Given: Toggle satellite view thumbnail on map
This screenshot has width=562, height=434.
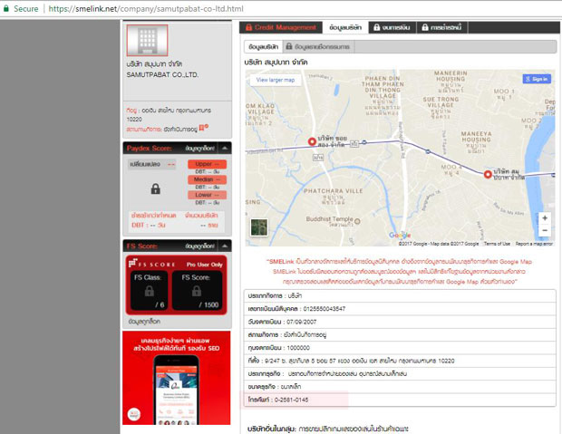Looking at the screenshot, I should coord(260,227).
